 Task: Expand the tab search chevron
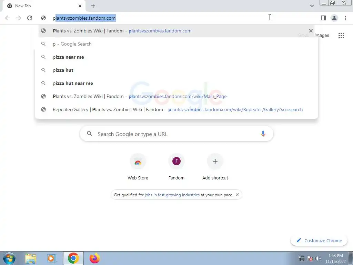pyautogui.click(x=312, y=6)
